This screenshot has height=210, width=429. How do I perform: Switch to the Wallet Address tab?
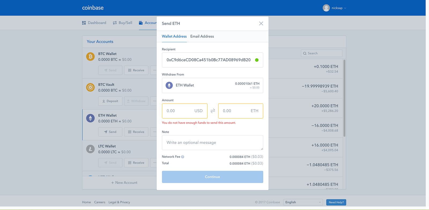(x=174, y=36)
